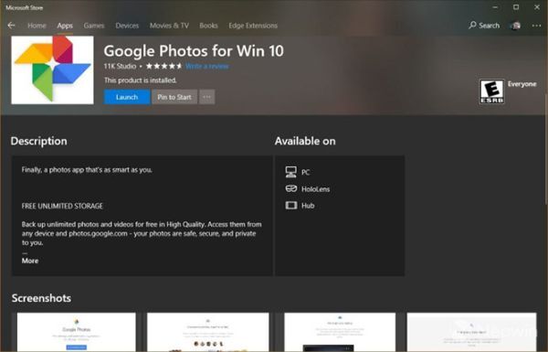Switch to the Apps tab

tap(65, 26)
